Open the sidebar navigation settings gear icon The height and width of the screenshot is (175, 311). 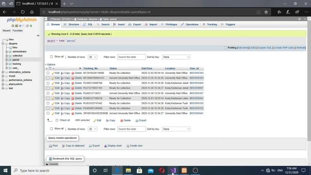pos(27,26)
